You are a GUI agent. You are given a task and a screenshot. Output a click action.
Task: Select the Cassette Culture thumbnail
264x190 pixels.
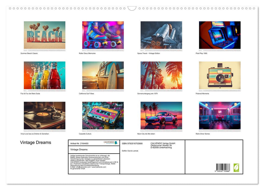coord(103,115)
